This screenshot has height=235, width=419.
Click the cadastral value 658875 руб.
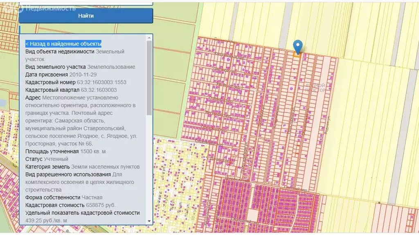101,206
